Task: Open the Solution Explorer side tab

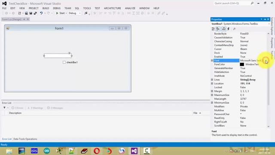Action: [x=272, y=26]
